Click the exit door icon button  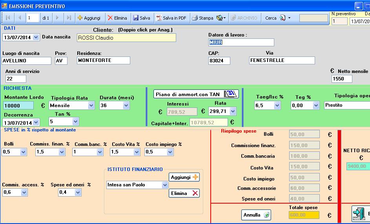361,213
